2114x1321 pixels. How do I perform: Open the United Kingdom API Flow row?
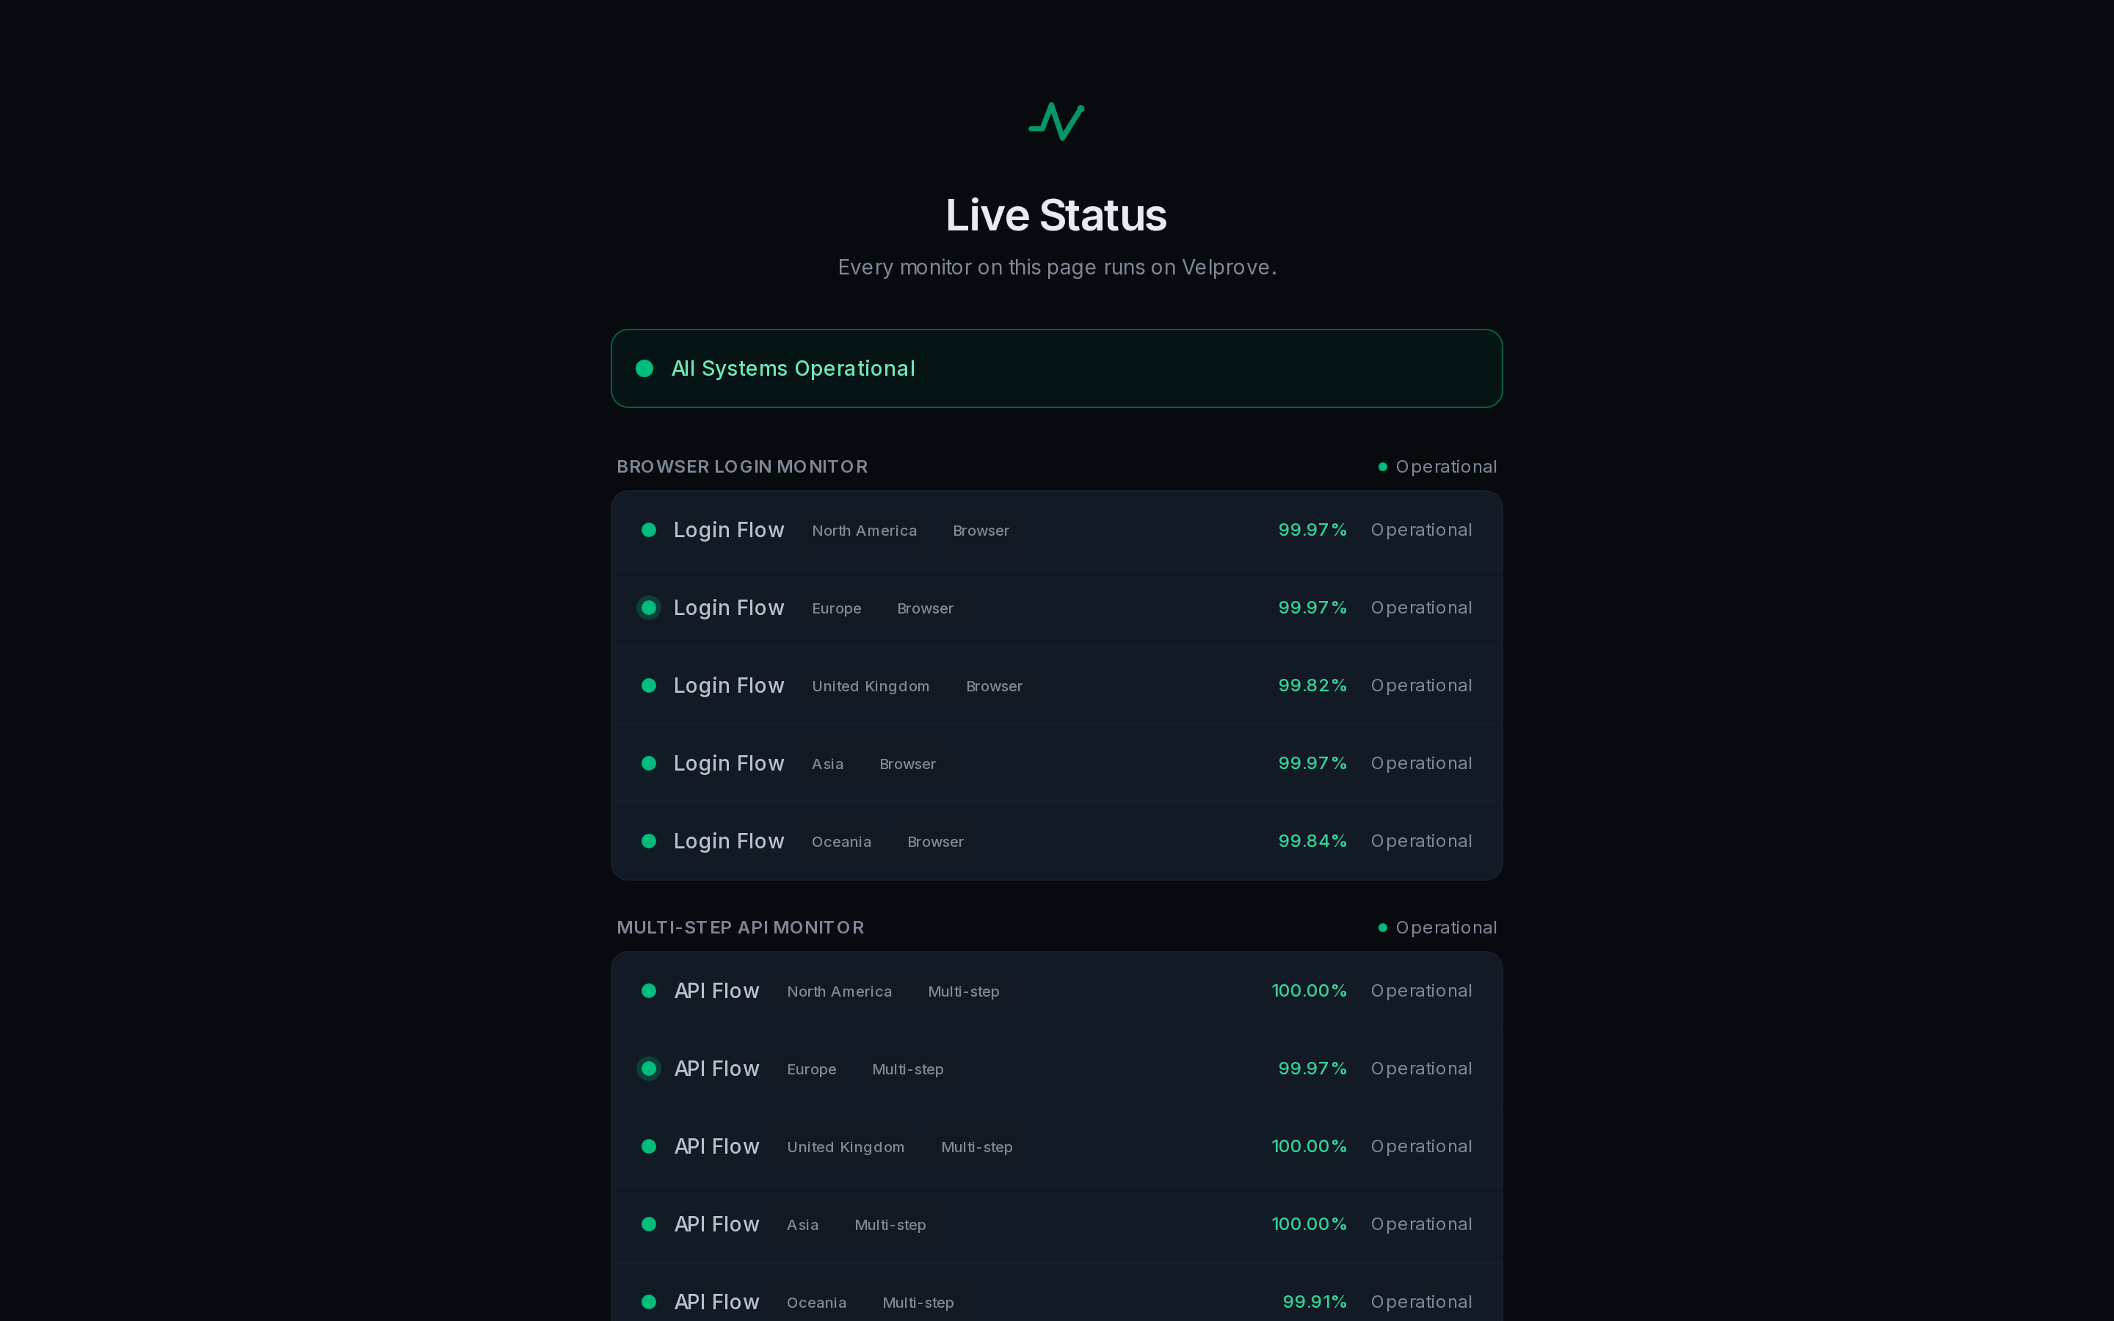1056,1146
